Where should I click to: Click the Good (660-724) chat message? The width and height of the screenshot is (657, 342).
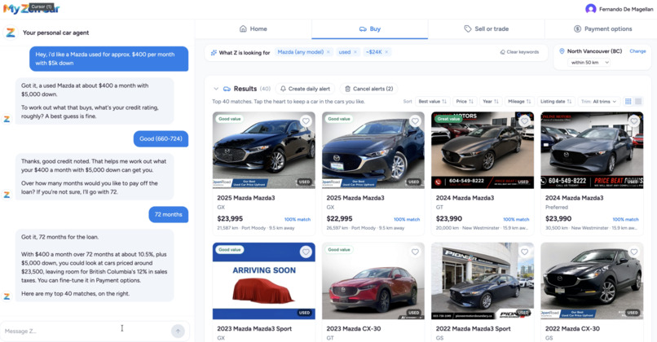[161, 139]
